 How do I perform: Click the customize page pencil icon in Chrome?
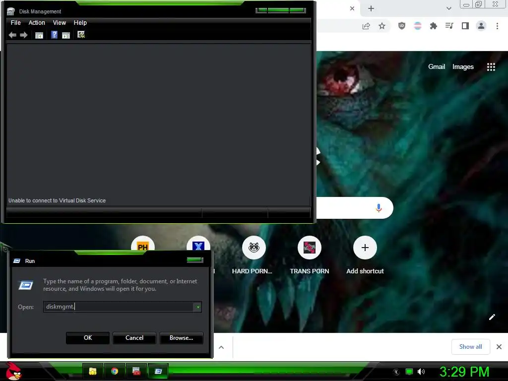[492, 317]
